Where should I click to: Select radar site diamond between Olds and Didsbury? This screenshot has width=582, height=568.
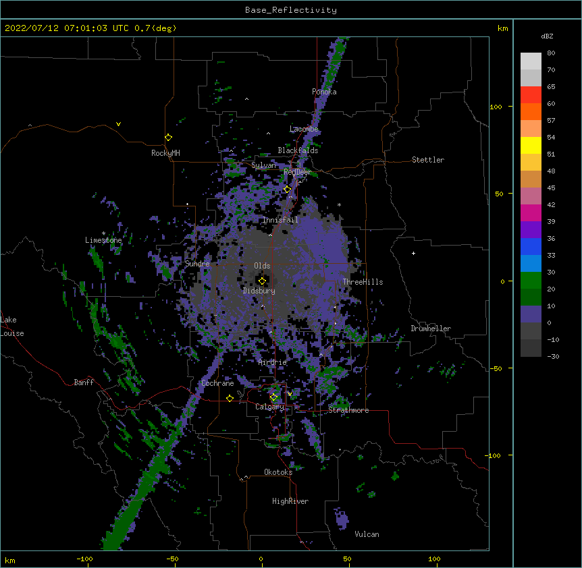(x=262, y=281)
